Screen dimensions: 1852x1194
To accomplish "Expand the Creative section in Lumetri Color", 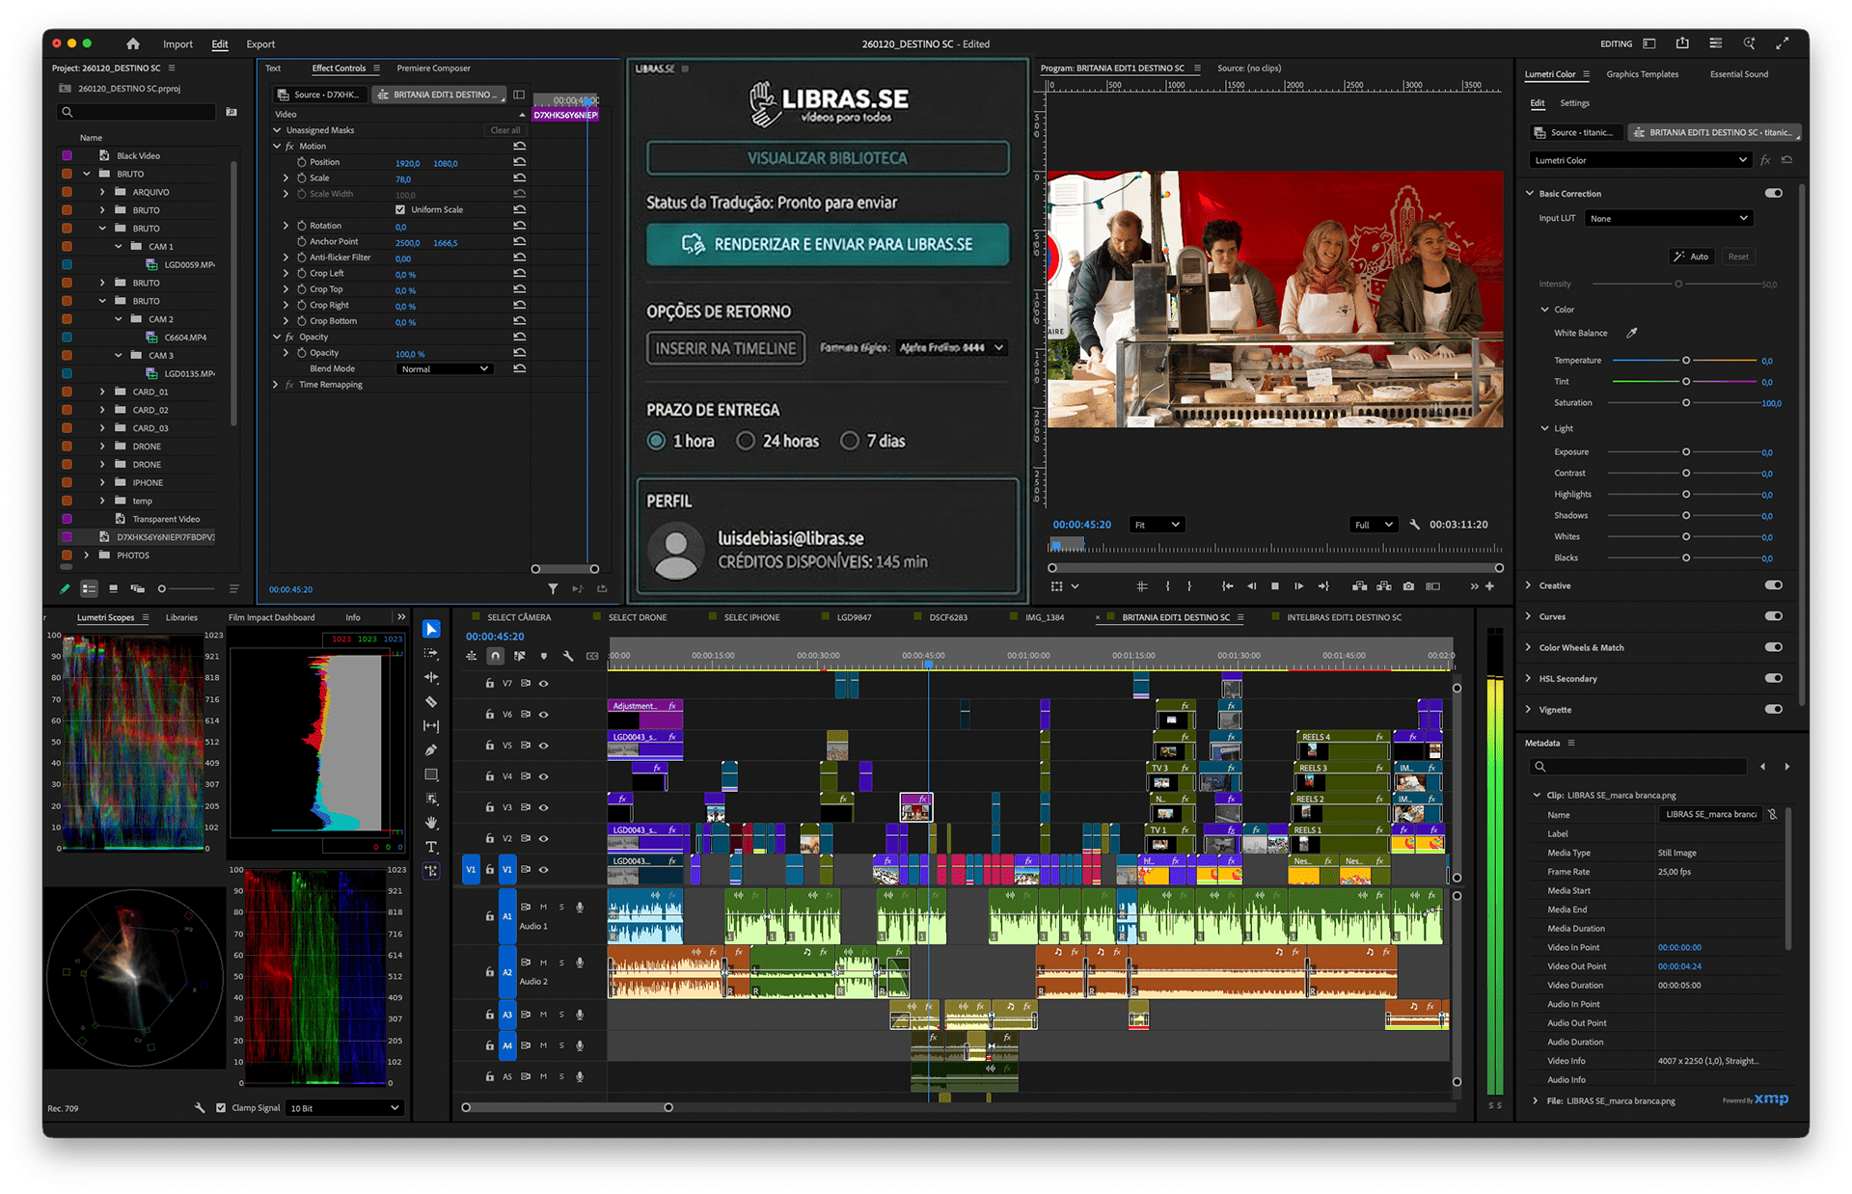I will (1528, 585).
